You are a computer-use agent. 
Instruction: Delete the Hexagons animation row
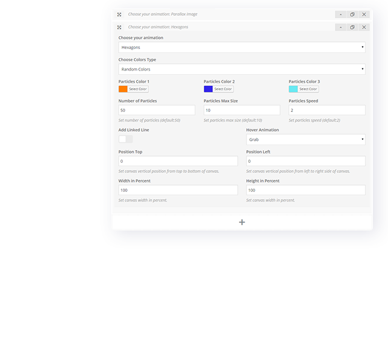[364, 27]
